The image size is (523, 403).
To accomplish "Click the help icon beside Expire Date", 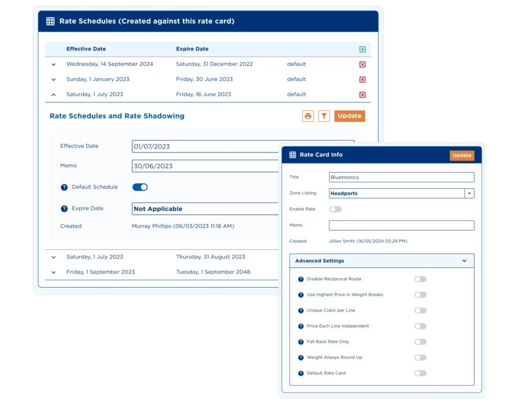I will (64, 208).
